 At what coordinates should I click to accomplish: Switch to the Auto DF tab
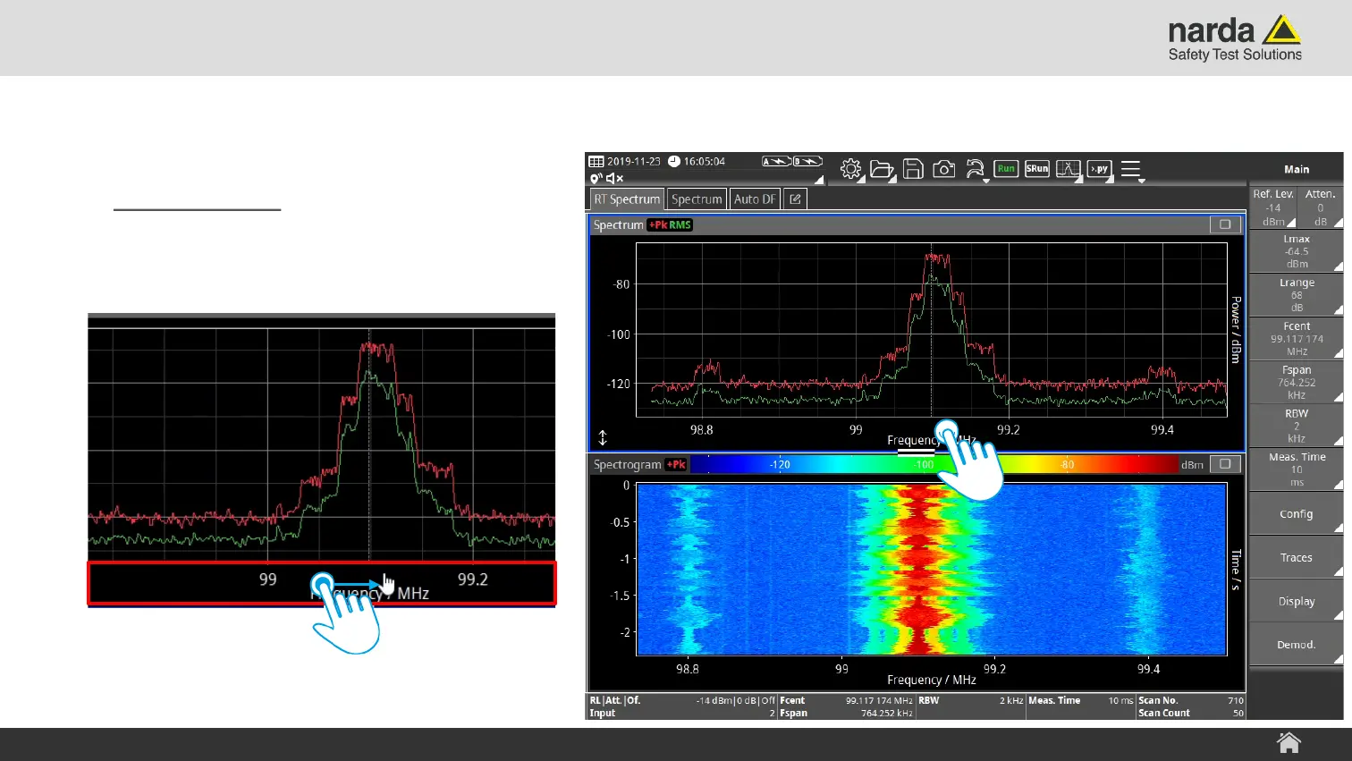tap(755, 199)
